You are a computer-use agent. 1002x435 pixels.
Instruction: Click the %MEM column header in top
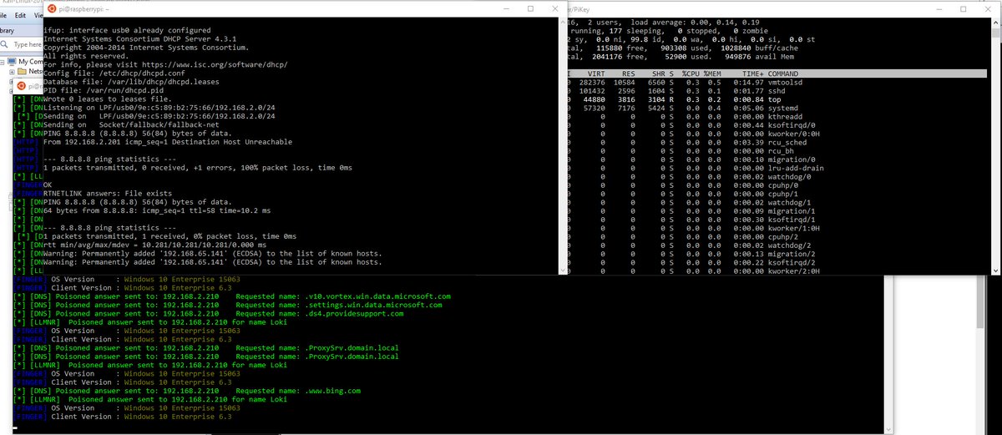point(714,73)
